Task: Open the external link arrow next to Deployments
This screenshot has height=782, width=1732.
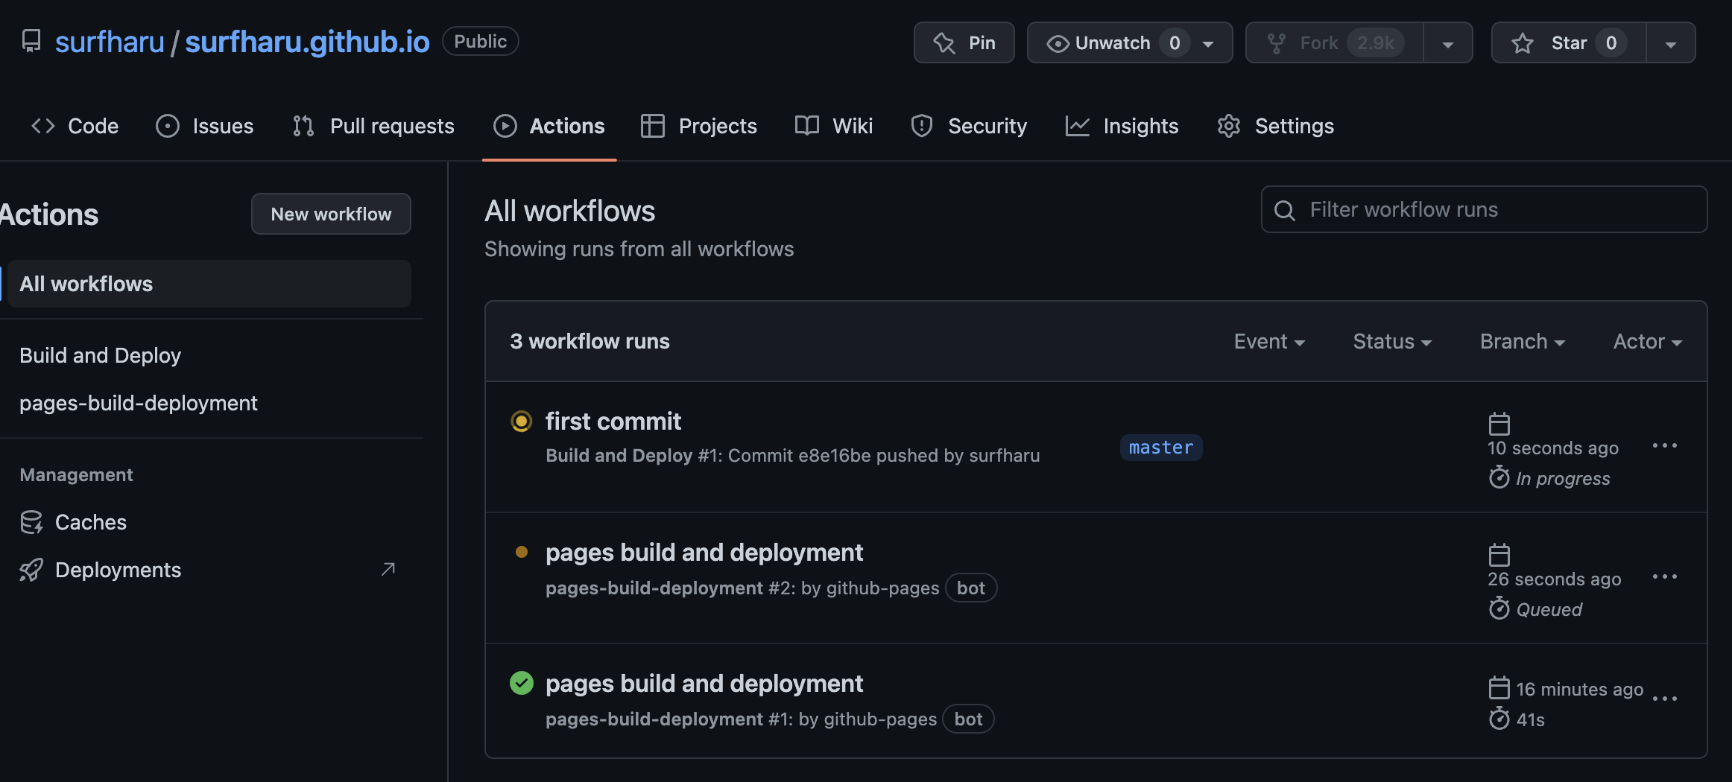Action: (x=388, y=570)
